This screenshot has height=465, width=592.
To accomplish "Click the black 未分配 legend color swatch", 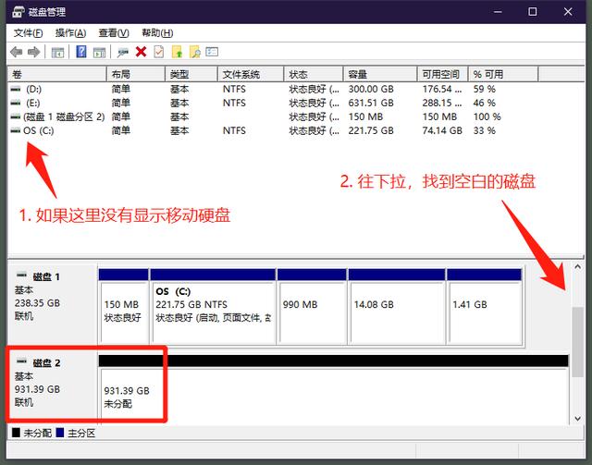I will point(16,433).
